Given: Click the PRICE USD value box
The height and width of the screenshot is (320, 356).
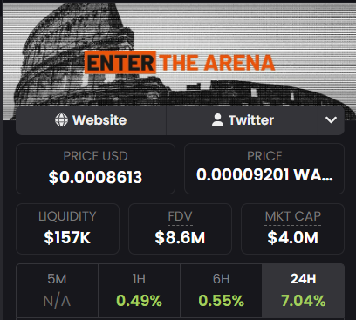Looking at the screenshot, I should (95, 168).
